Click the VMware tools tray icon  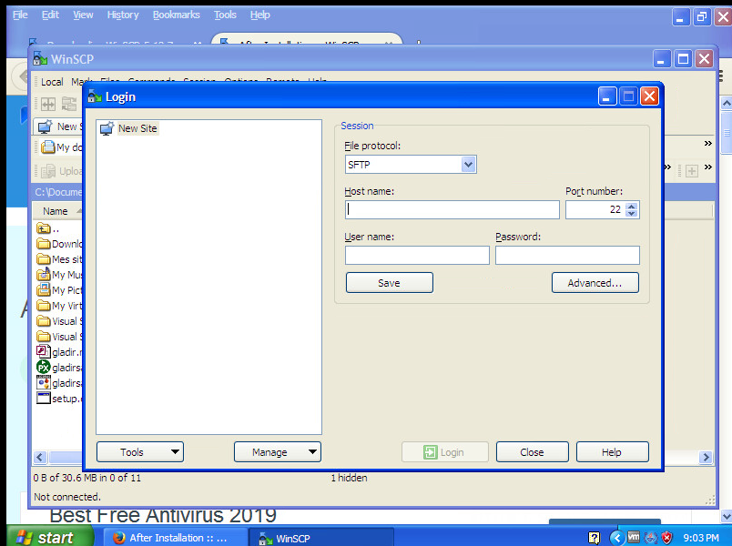634,537
